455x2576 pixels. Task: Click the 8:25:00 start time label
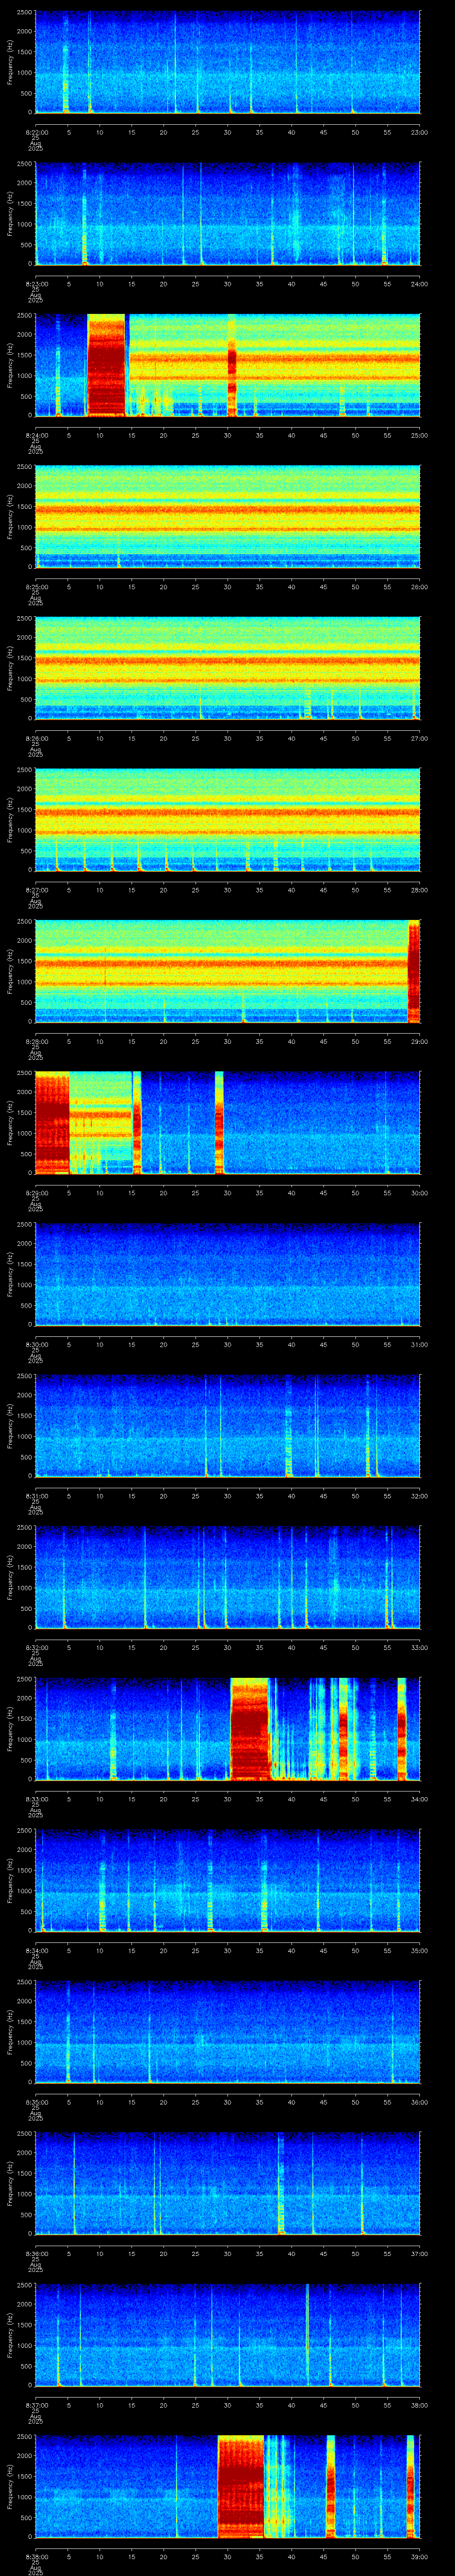point(36,587)
